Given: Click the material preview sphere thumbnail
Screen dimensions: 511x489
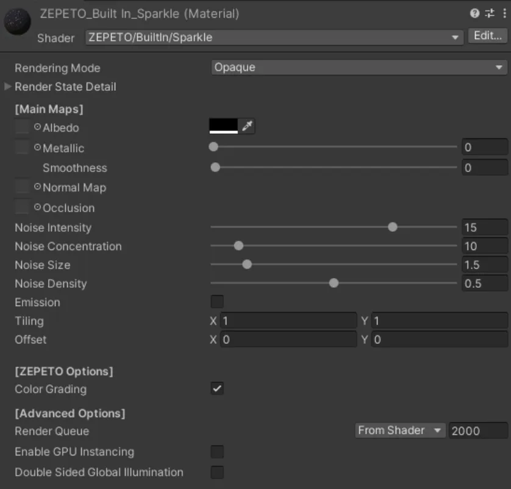Looking at the screenshot, I should click(x=17, y=22).
